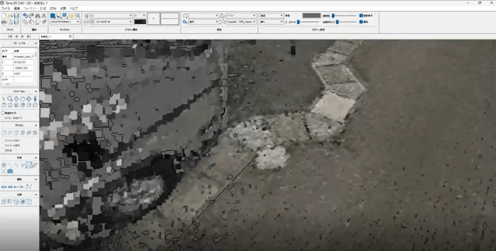Click the Z scale slider handle
Screen dimensions: 496x251
298,22
